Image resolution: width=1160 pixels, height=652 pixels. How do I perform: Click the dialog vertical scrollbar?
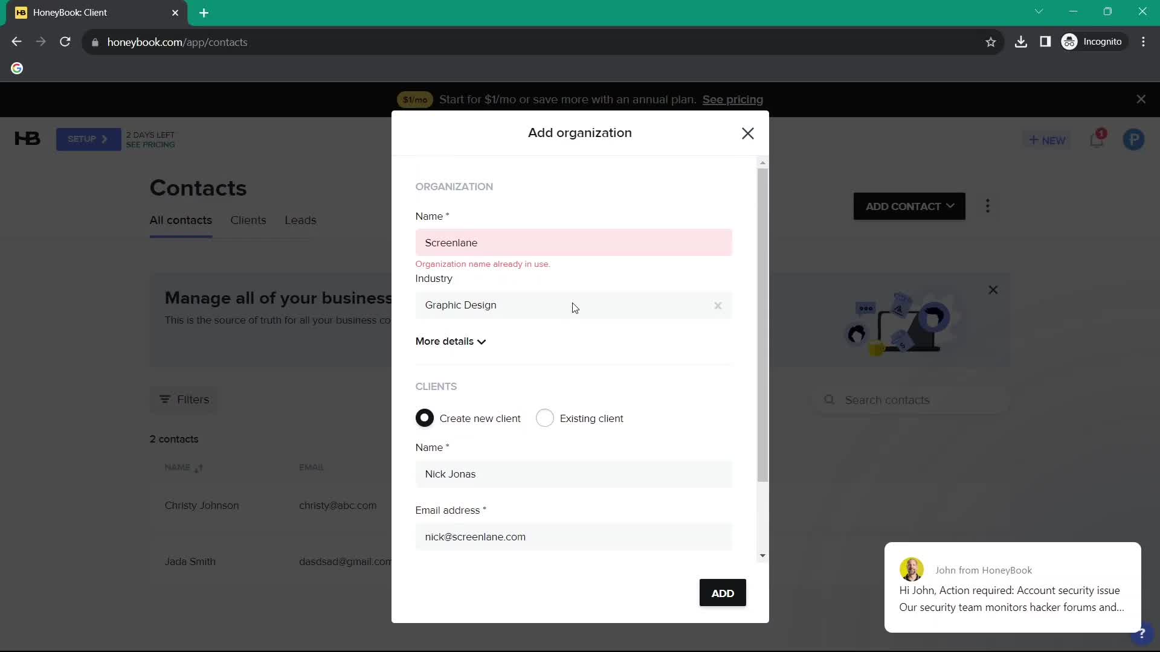tap(762, 326)
